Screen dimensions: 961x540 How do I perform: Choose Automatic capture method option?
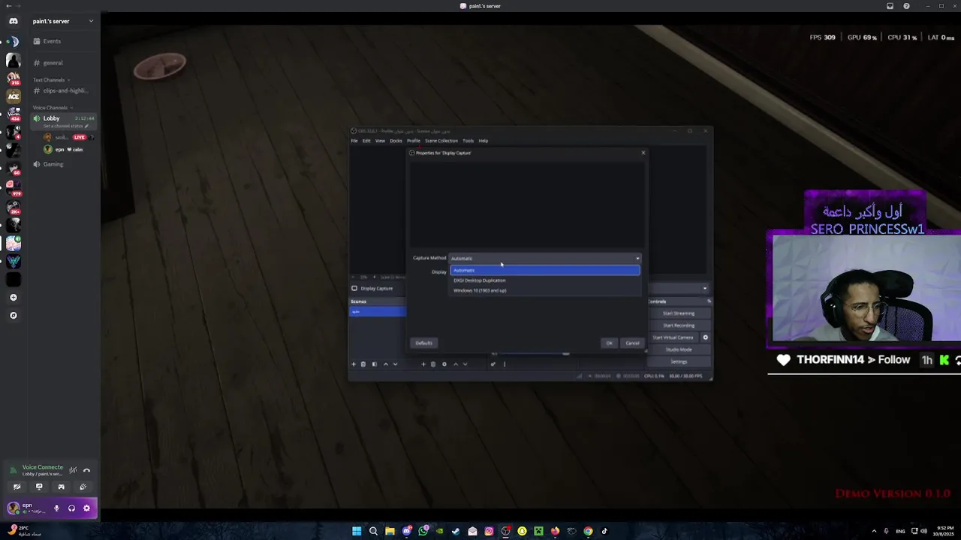pyautogui.click(x=545, y=270)
